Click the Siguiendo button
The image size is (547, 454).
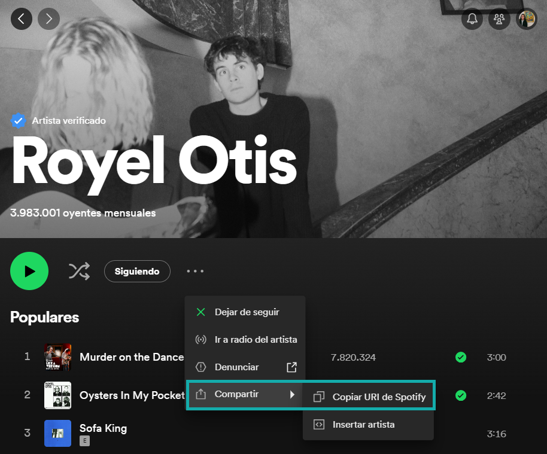click(137, 271)
